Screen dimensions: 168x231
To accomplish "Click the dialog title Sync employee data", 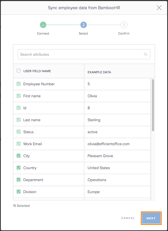I will click(84, 8).
